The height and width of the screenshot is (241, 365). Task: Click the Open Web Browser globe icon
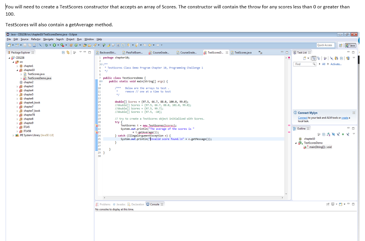pos(103,45)
